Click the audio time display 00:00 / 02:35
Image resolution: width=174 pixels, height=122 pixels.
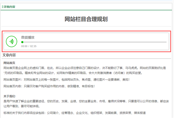(x=29, y=46)
